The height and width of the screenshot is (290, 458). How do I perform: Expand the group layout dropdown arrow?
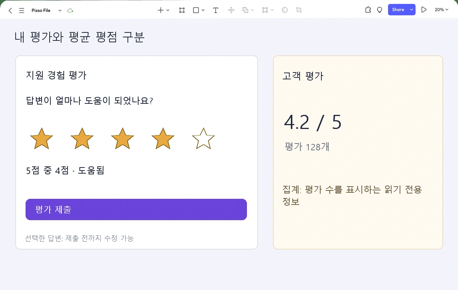272,10
